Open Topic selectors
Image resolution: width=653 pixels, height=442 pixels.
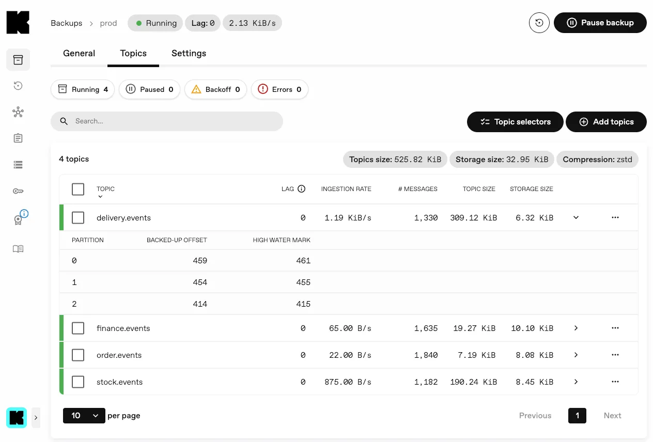(515, 122)
